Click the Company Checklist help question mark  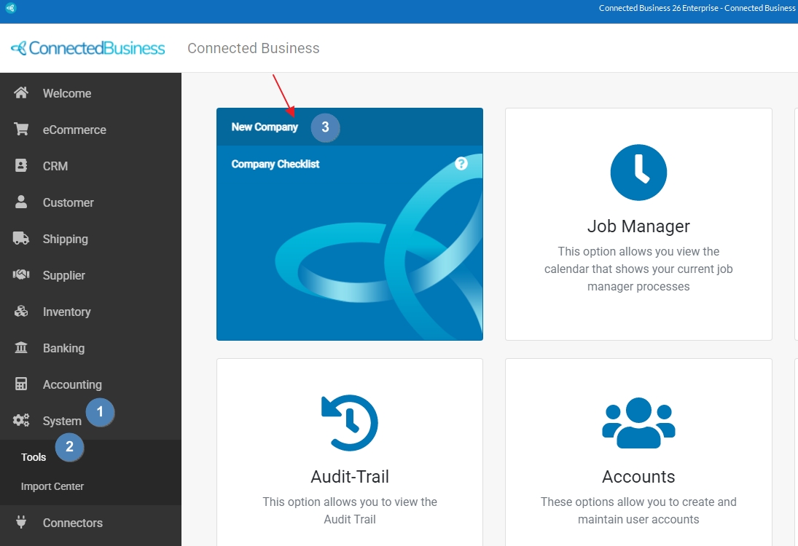461,164
